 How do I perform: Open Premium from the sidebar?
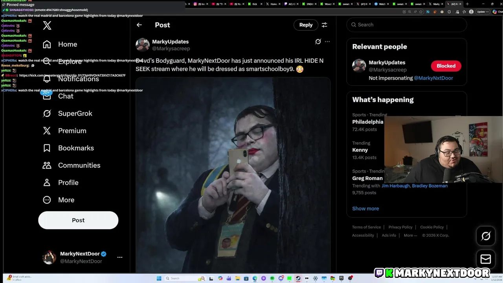[x=64, y=130]
